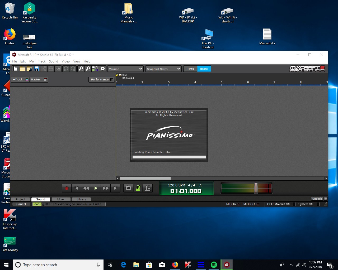Click the redo arrow icon

tap(73, 69)
